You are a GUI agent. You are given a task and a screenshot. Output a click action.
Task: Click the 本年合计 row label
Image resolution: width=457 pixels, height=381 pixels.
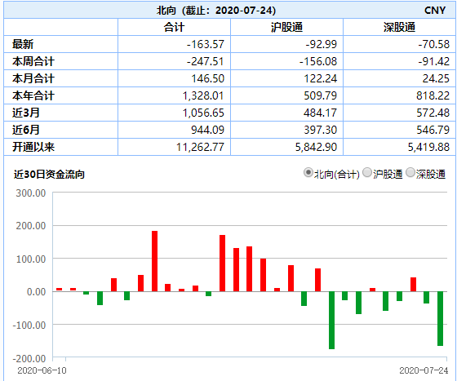(33, 95)
